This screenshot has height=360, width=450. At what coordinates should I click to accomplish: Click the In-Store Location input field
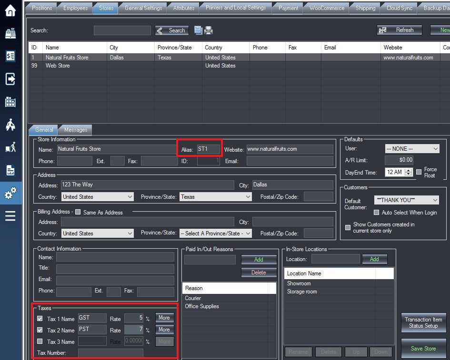pos(336,259)
